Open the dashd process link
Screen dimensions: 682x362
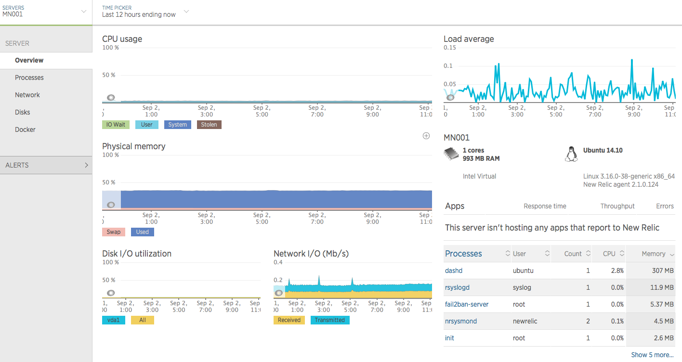click(x=454, y=271)
